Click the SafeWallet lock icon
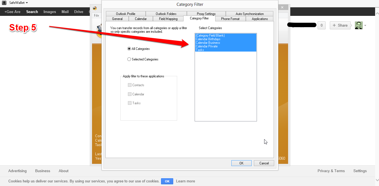This screenshot has height=186, width=379. 4,3
